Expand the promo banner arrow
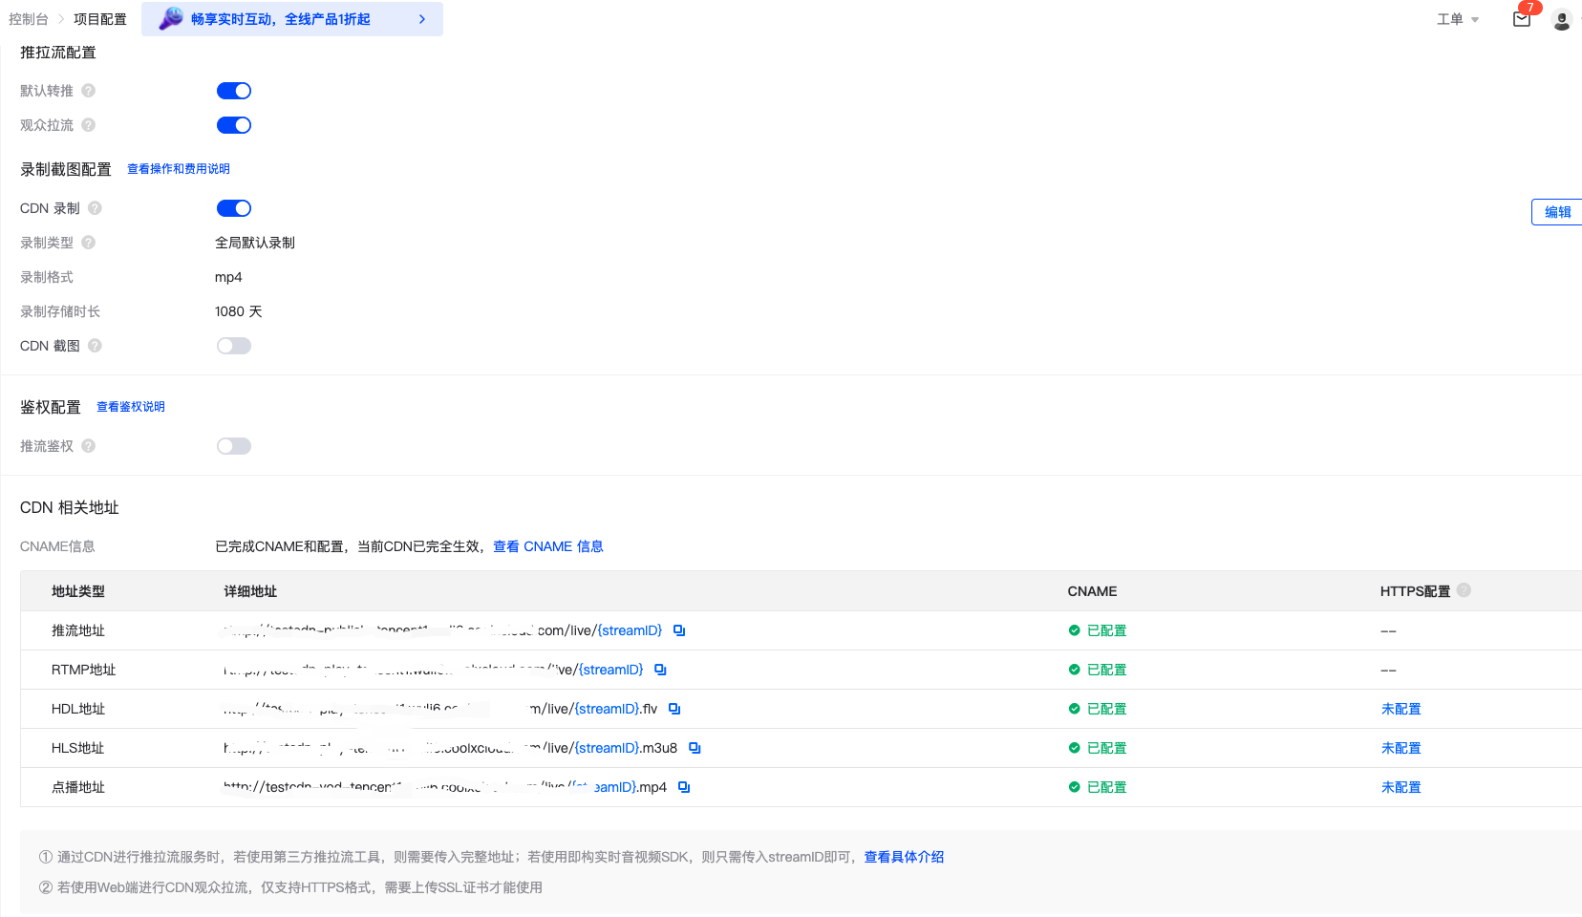Image resolution: width=1582 pixels, height=917 pixels. [x=422, y=19]
